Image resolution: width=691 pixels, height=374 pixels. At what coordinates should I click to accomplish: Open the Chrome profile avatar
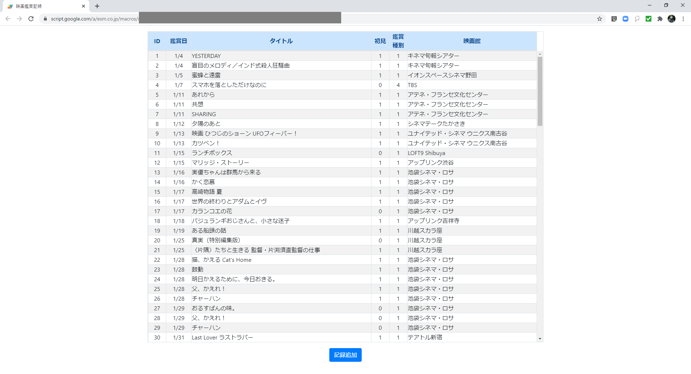(672, 18)
